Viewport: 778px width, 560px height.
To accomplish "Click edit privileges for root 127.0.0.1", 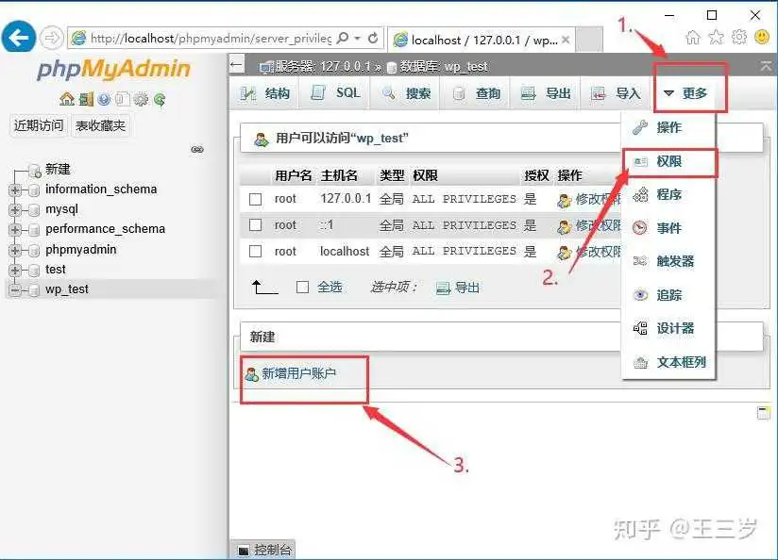I will coord(589,200).
